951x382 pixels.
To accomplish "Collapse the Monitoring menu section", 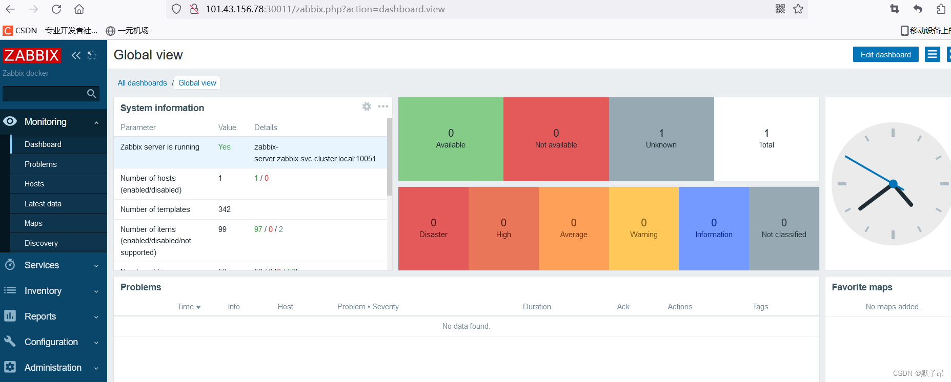I will [96, 122].
